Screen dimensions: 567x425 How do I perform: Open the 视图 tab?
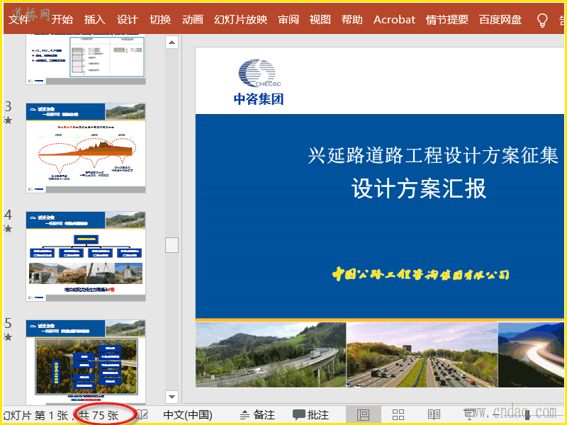tap(320, 20)
